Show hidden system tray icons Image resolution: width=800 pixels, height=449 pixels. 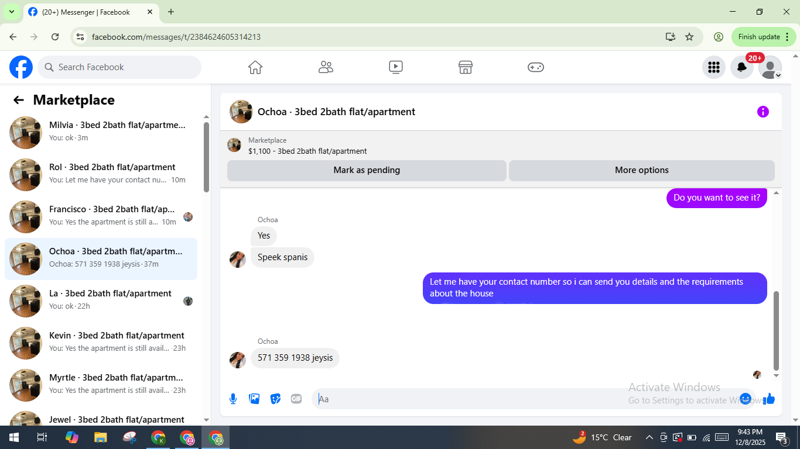point(649,437)
